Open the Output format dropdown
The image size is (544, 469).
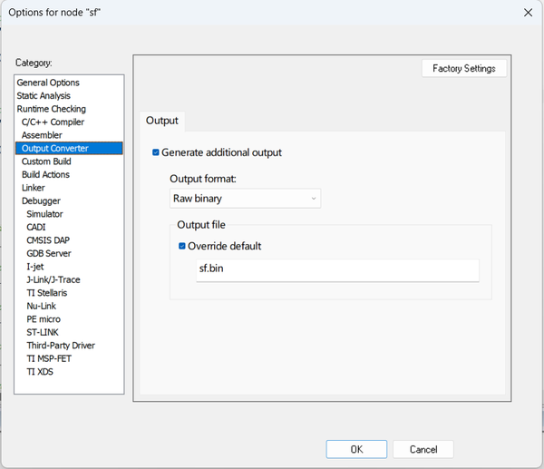click(x=245, y=198)
